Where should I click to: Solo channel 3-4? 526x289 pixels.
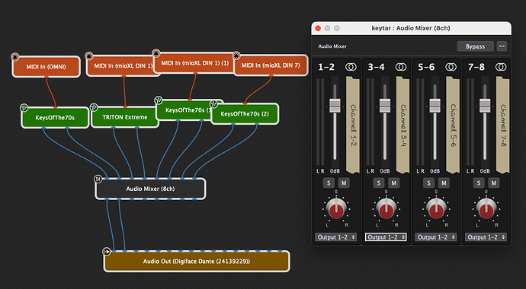tap(378, 183)
